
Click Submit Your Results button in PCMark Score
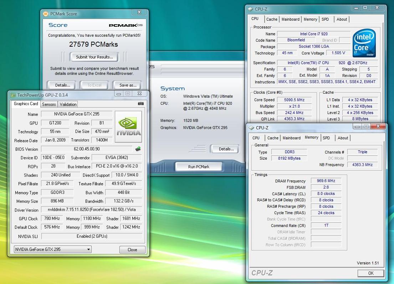pyautogui.click(x=94, y=57)
